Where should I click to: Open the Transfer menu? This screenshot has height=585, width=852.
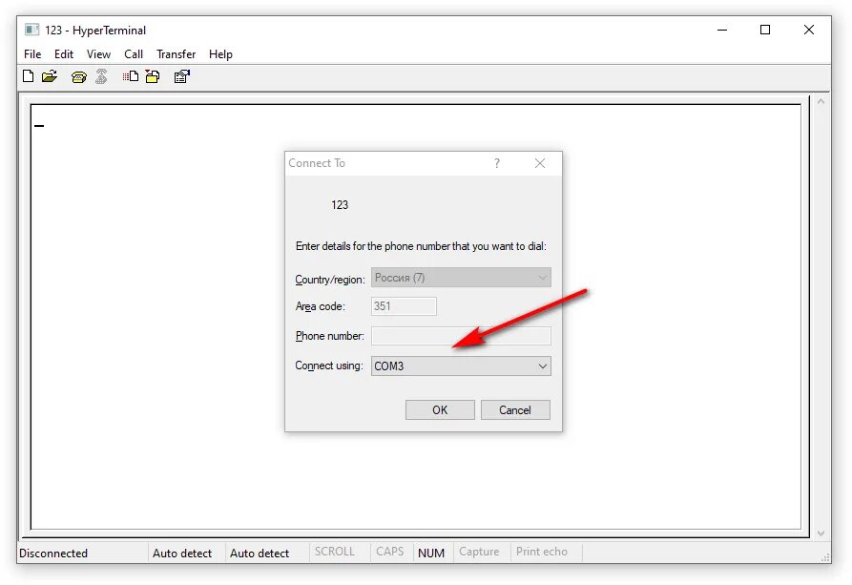click(x=177, y=54)
